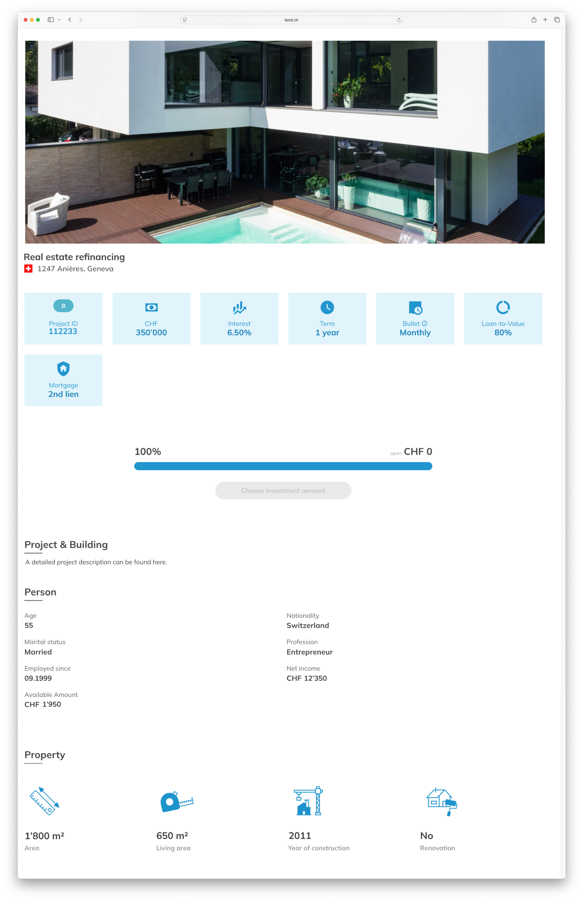The width and height of the screenshot is (583, 902).
Task: Click the CHF banknote icon
Action: pyautogui.click(x=152, y=307)
